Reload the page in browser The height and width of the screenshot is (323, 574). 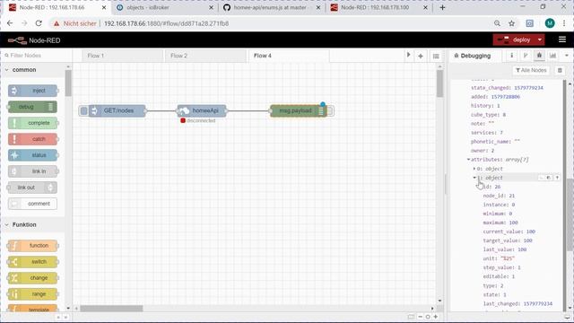pyautogui.click(x=39, y=23)
